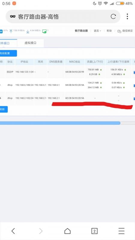Reload the page with the refresh icon
Screen dimensions: 135x240
click(113, 16)
